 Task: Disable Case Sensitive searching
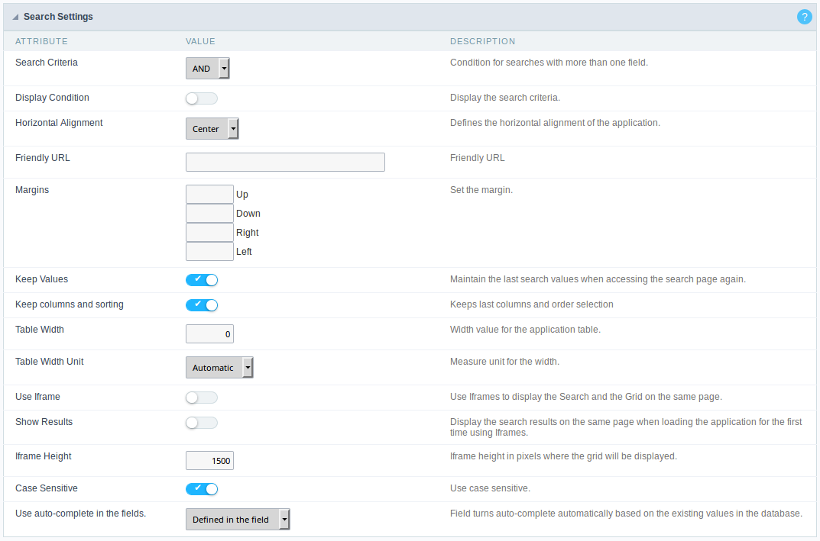(x=201, y=488)
